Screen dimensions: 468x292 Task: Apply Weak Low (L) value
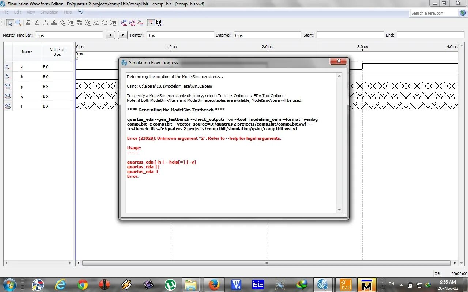pyautogui.click(x=63, y=23)
